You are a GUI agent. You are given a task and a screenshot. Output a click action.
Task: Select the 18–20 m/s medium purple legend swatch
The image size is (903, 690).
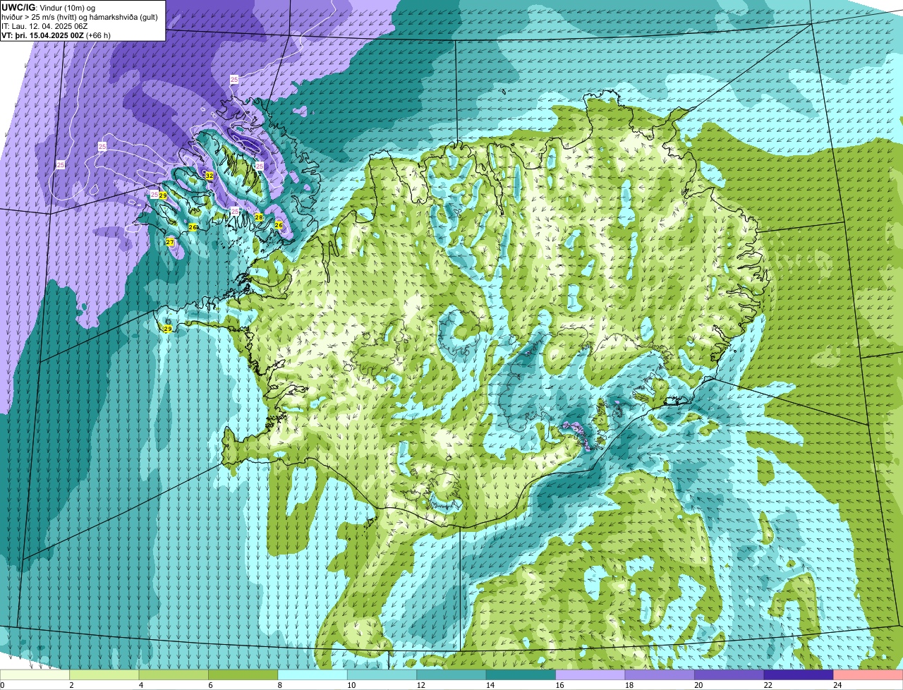[659, 675]
